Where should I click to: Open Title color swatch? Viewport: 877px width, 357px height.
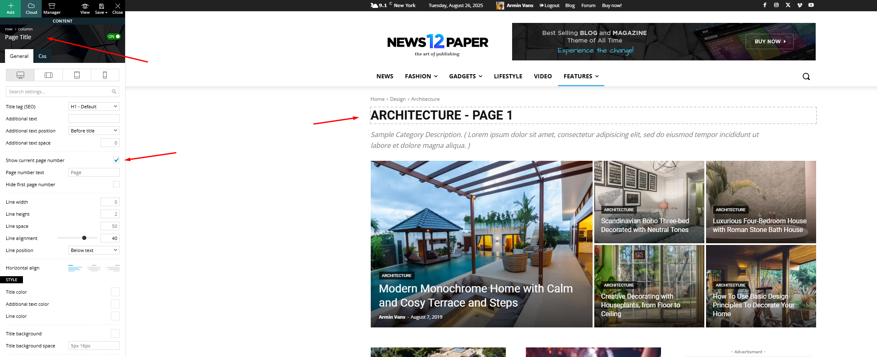click(115, 292)
